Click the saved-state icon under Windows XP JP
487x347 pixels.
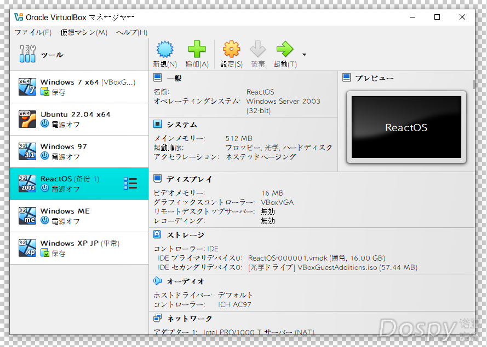(x=45, y=252)
